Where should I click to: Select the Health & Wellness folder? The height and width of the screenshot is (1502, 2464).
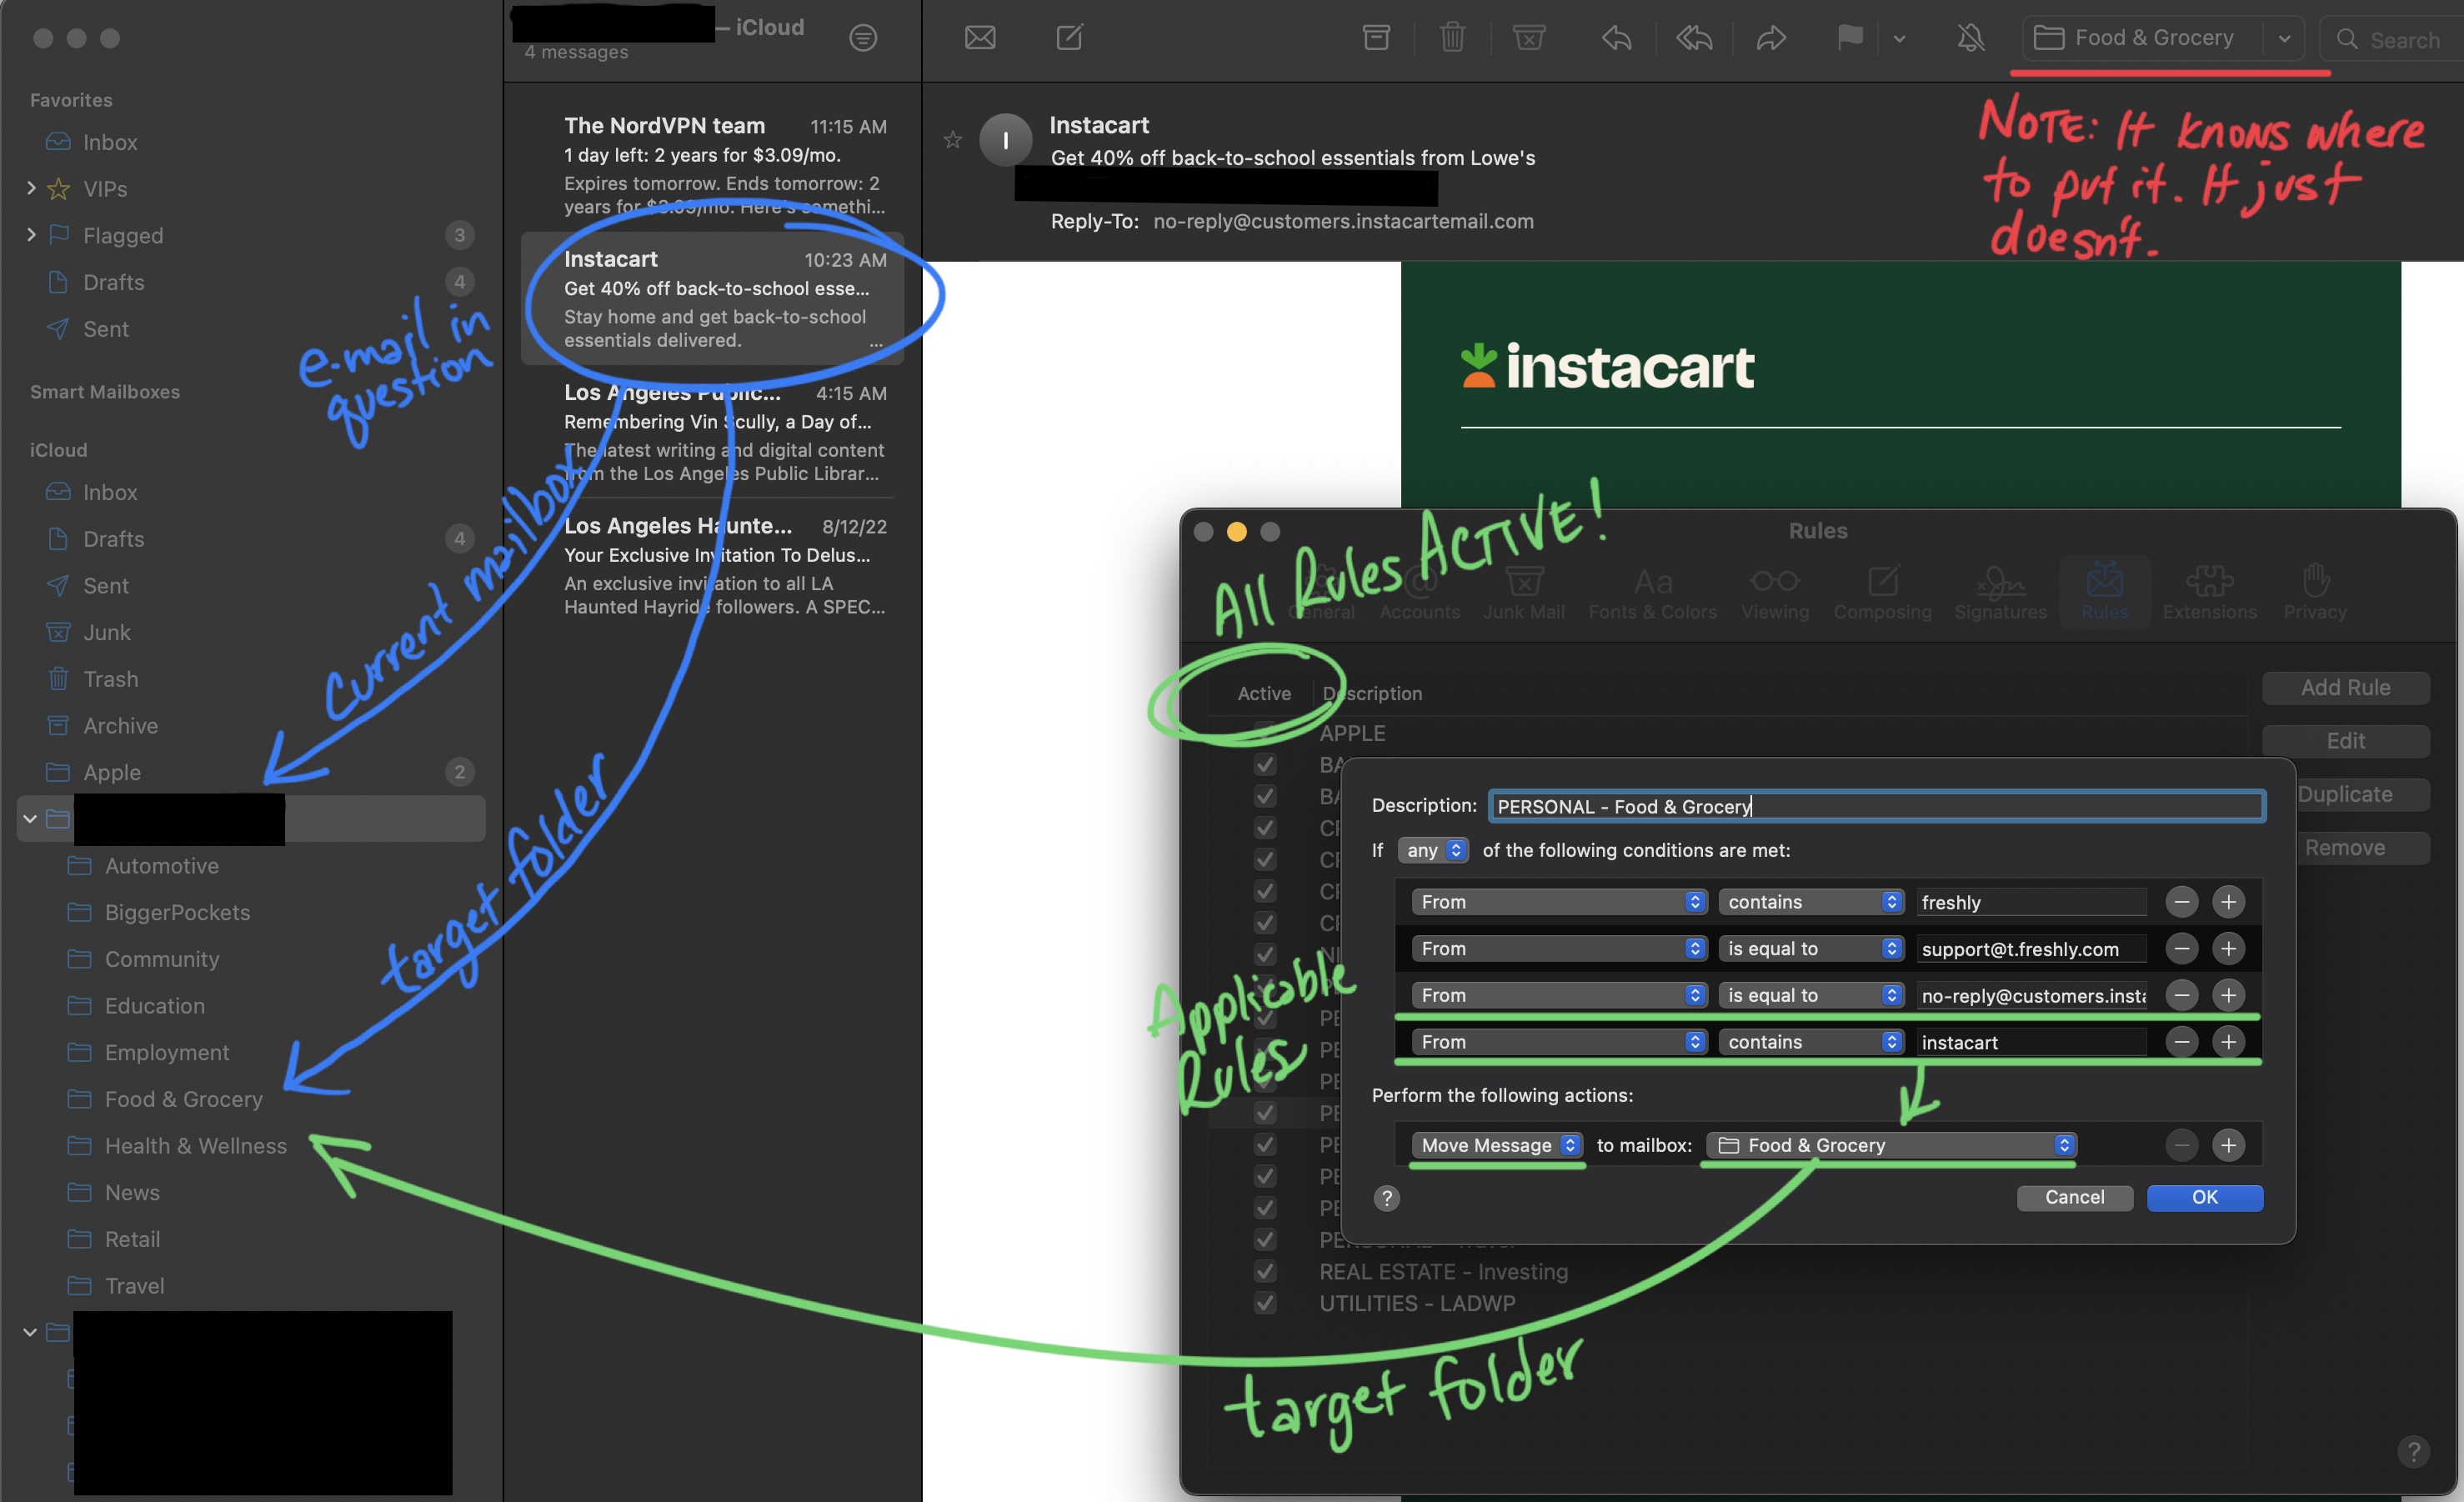tap(195, 1146)
